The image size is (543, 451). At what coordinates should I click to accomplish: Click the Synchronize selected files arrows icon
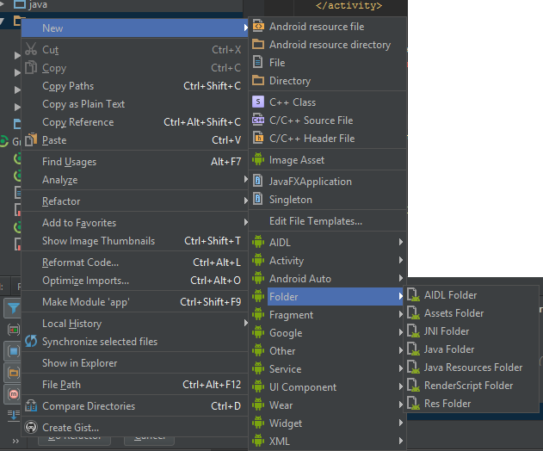click(31, 341)
